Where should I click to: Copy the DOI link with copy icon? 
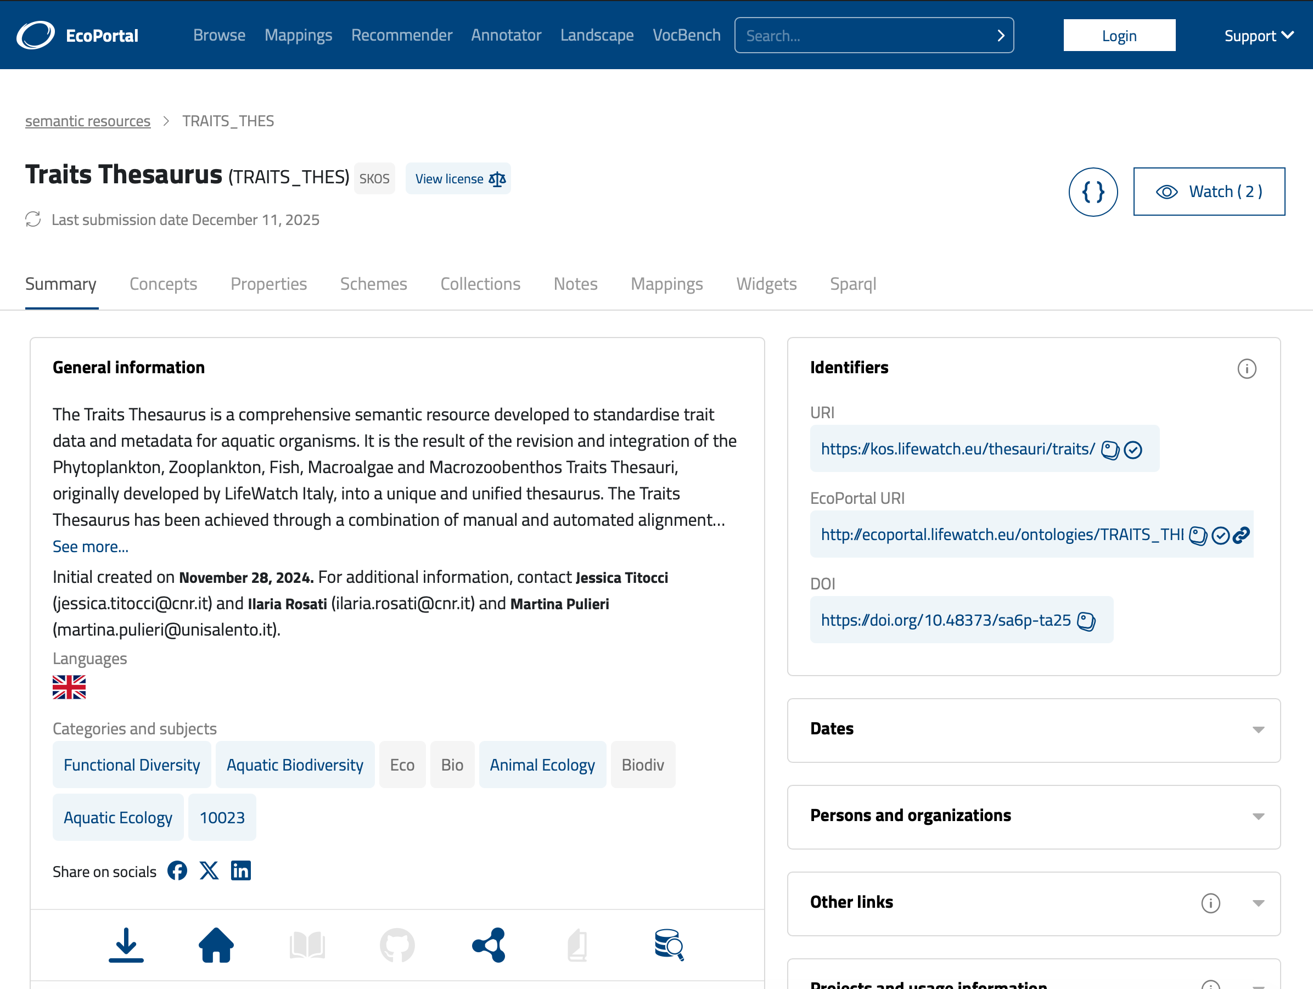[x=1086, y=621]
